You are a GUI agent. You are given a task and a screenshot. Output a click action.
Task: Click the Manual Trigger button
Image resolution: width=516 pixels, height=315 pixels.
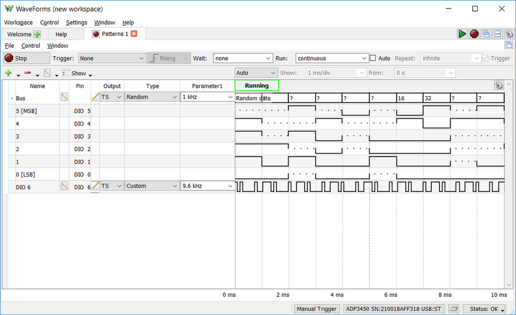pos(316,309)
